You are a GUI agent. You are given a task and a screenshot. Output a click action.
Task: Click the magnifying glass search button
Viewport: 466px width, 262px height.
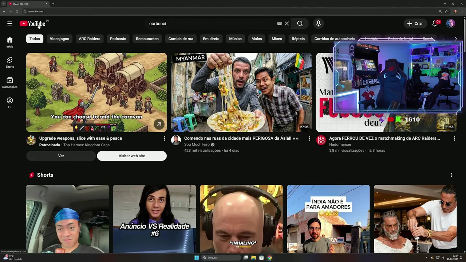click(x=300, y=23)
